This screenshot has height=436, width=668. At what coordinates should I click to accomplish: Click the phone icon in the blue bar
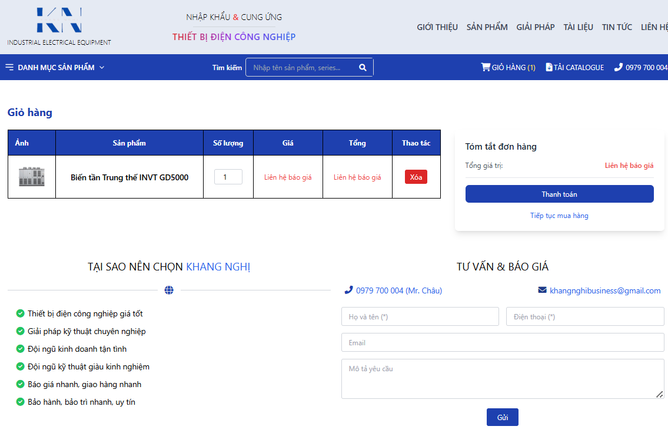tap(618, 67)
